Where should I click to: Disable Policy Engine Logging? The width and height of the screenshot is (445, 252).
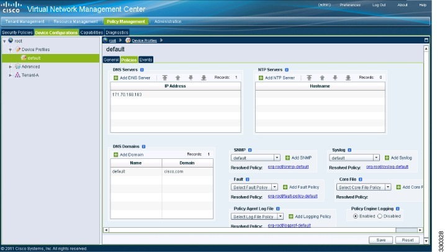point(380,216)
